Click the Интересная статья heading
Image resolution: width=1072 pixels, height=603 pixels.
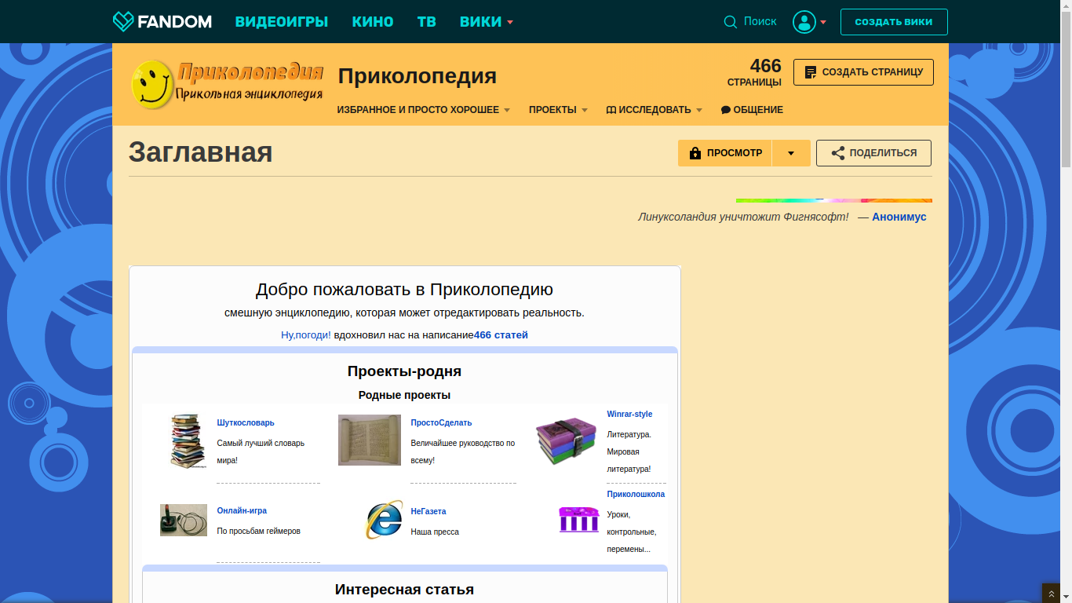click(x=404, y=589)
